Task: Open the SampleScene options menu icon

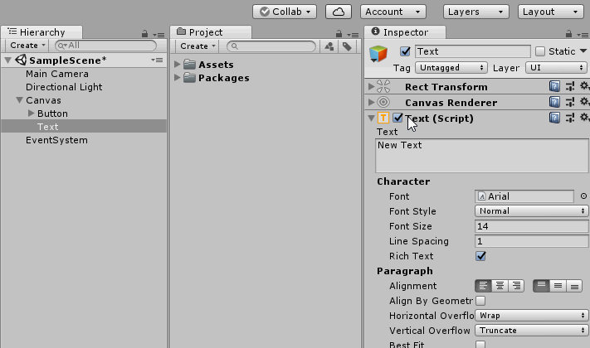Action: 157,60
